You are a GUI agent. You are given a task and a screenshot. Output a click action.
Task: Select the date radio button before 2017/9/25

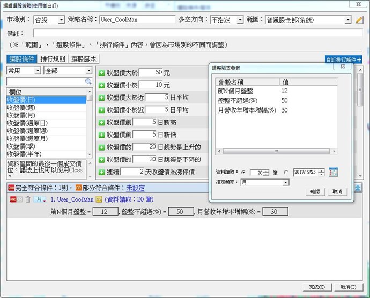[x=286, y=173]
